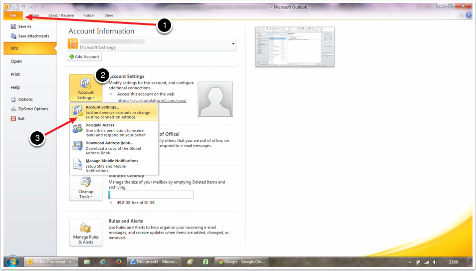Click the '49.8 GB free of 50 GB' text

pyautogui.click(x=136, y=203)
